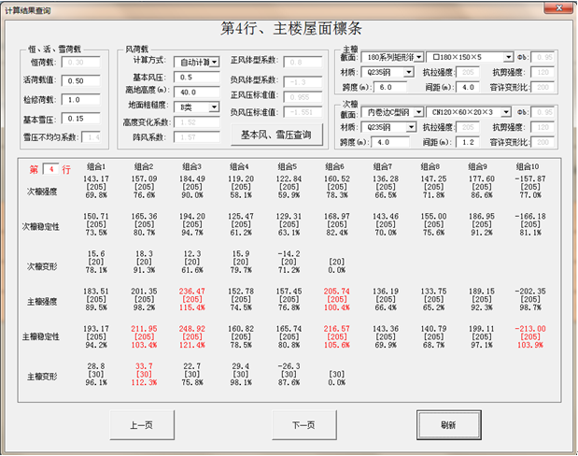Open 主檩 section size dropdown 180×150×5
Viewport: 578px width, 456px height.
508,58
